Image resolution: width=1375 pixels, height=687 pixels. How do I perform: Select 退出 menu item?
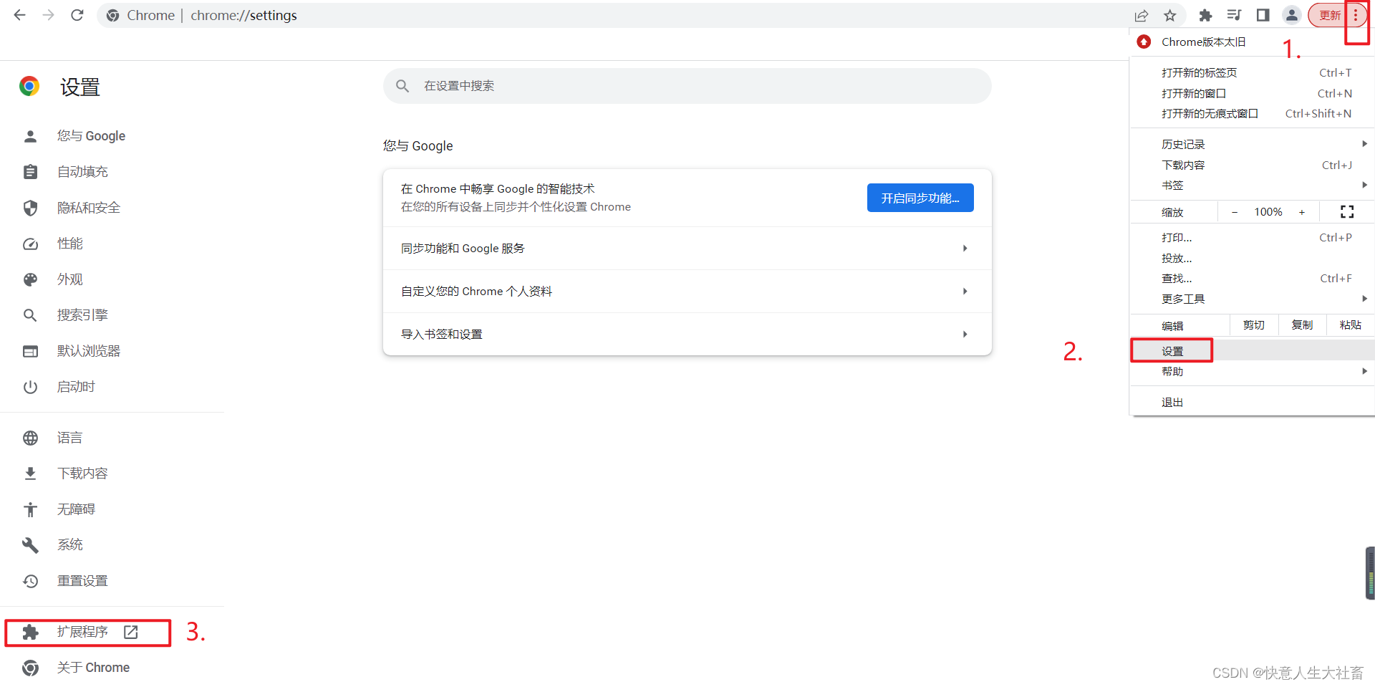pos(1252,402)
